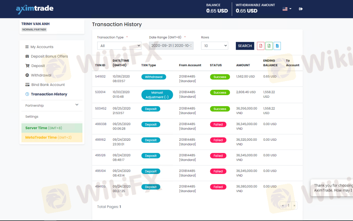Click transaction ID 499162
353x221 pixels.
(101, 140)
